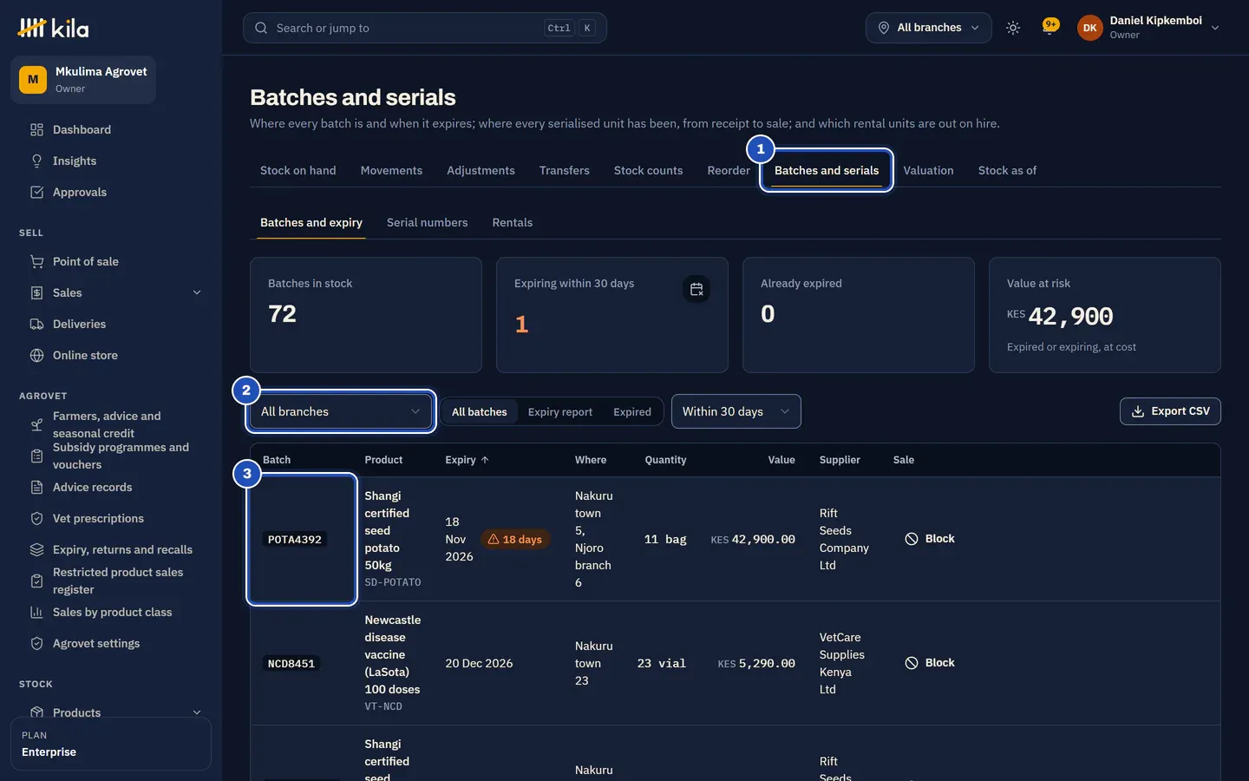Click the calendar icon on Expiring card
The image size is (1249, 781).
[x=696, y=289]
